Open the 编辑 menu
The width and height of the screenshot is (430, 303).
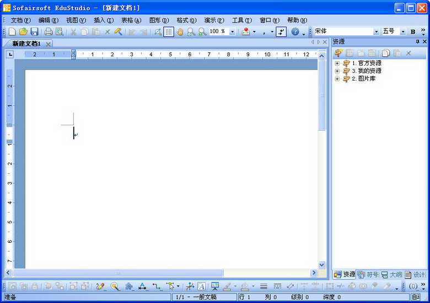tap(49, 20)
